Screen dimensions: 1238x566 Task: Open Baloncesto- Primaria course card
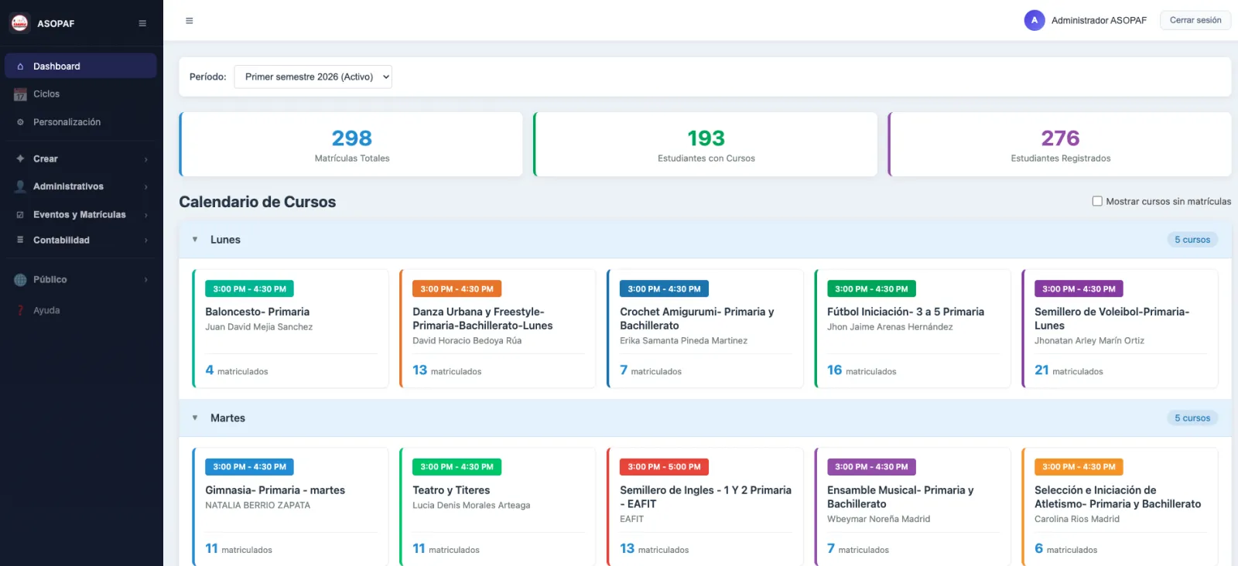(290, 329)
